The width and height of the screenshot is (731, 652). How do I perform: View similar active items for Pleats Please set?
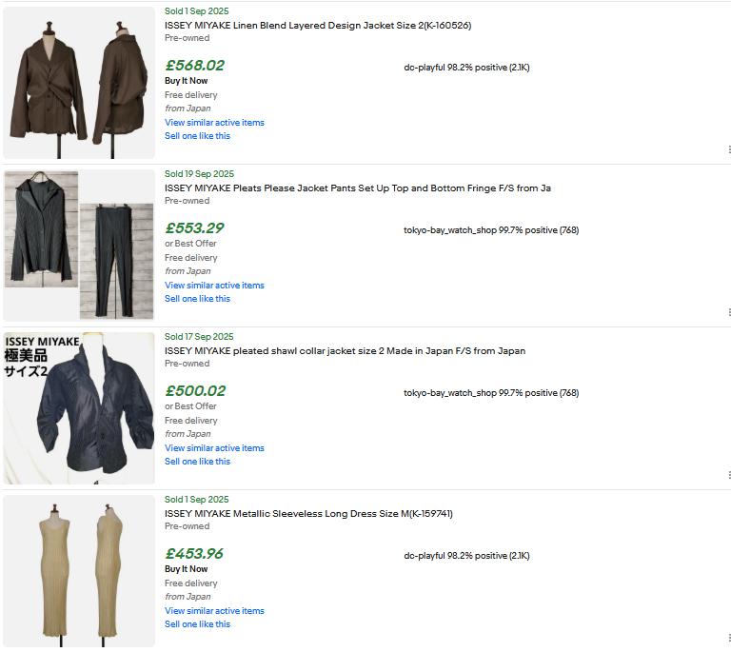coord(214,286)
